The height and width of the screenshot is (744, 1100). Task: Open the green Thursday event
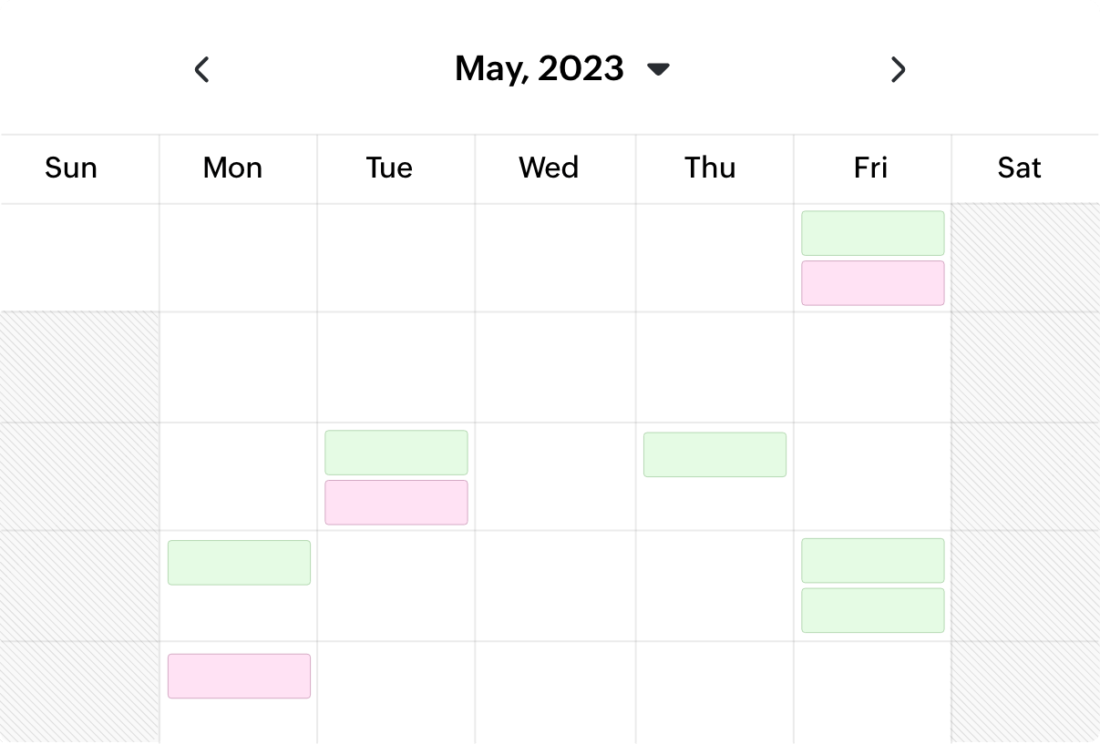714,454
